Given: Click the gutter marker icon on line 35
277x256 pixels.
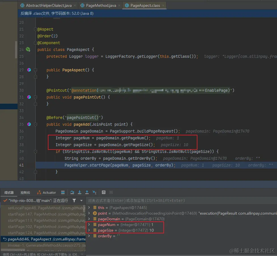Looking at the screenshot, I should click(29, 124).
